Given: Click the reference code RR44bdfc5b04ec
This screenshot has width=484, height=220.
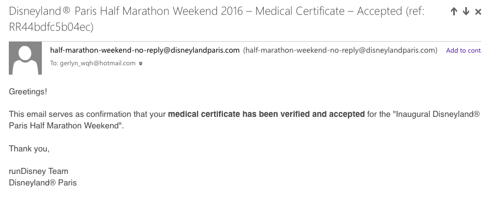Looking at the screenshot, I should click(50, 27).
